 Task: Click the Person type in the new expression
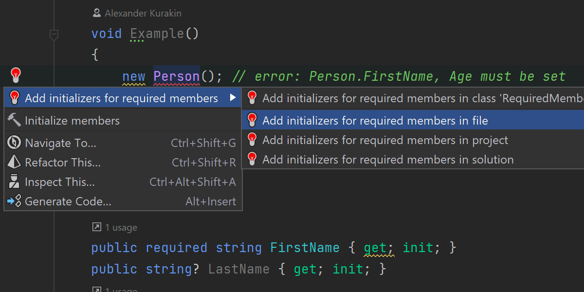click(x=176, y=76)
